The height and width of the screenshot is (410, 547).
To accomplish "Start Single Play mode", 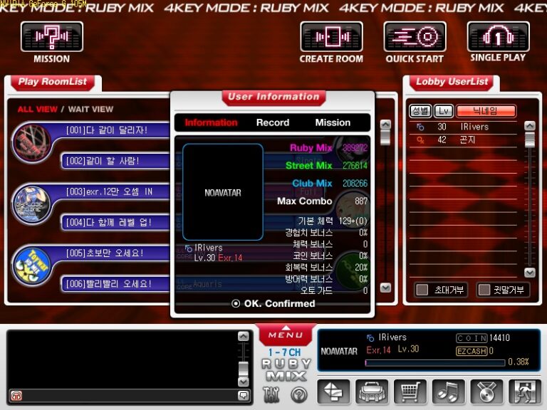I will coord(498,37).
